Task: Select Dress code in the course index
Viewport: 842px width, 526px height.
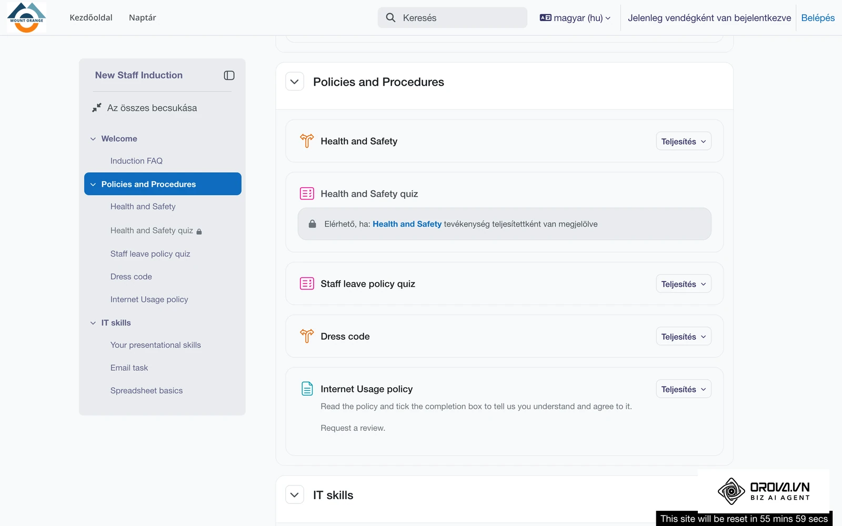Action: (x=131, y=277)
